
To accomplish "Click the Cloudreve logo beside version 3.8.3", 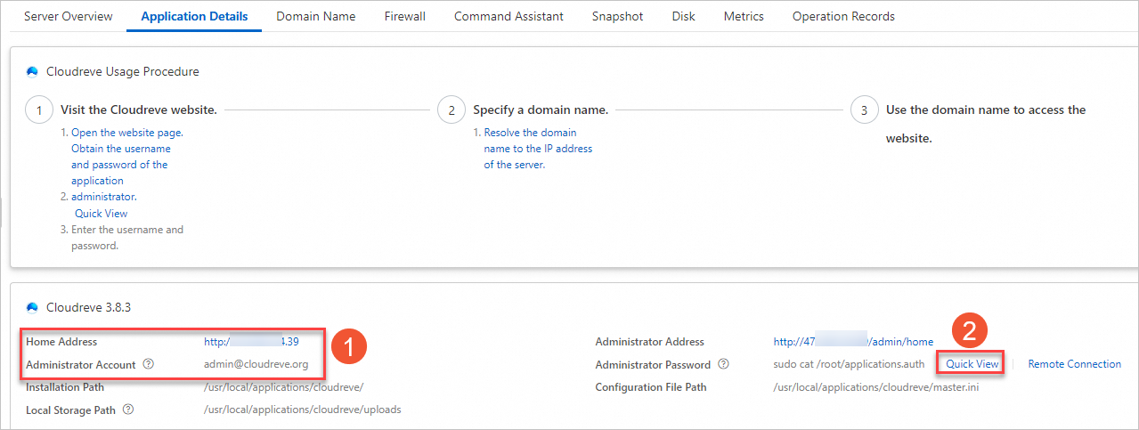I will (x=33, y=308).
